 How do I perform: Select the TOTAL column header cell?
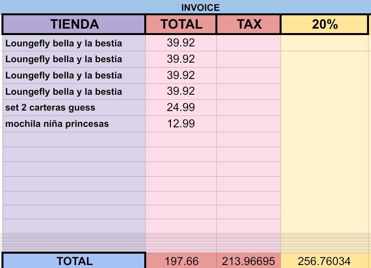[x=181, y=24]
